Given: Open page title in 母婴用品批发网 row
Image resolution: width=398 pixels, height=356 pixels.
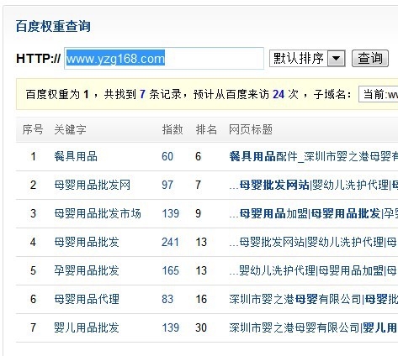Looking at the screenshot, I should click(x=313, y=185).
